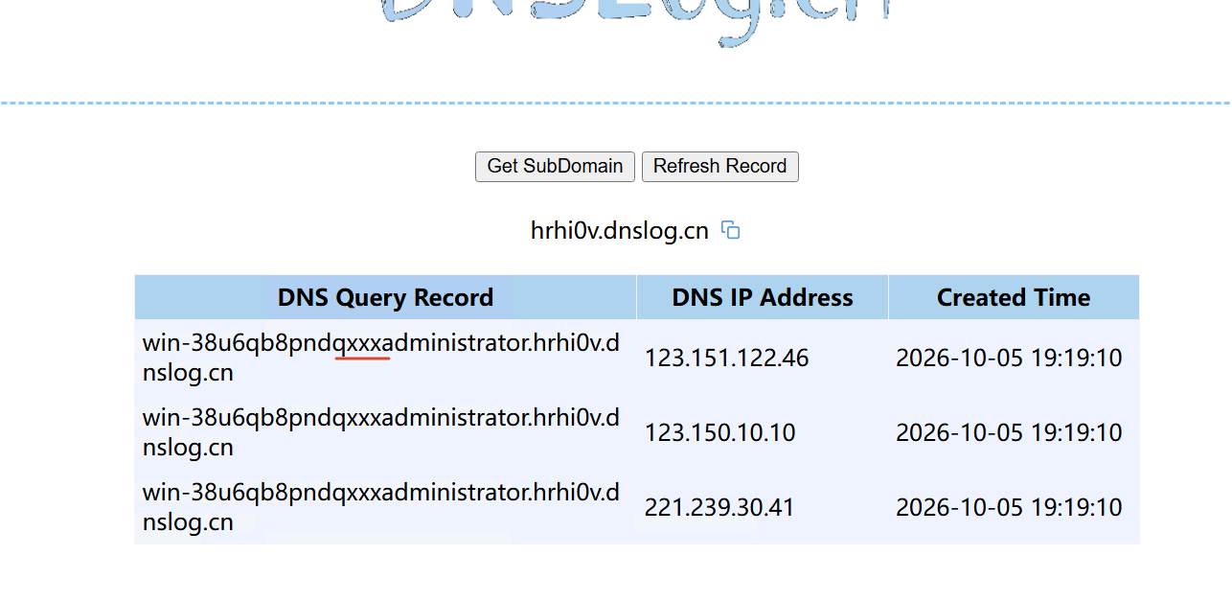Click the created time in the 123.151.122.46 row
Screen dimensions: 1232x602
tap(1009, 358)
